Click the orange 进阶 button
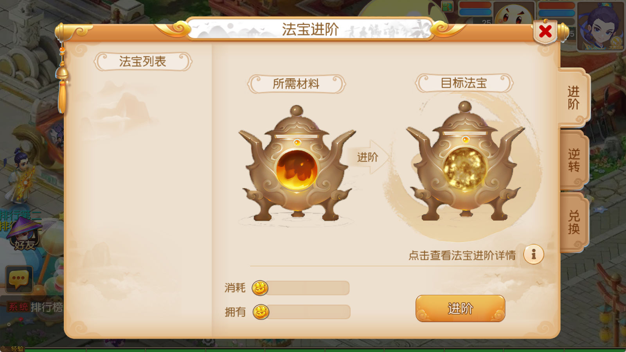Screen dimensions: 626x352 click(460, 309)
